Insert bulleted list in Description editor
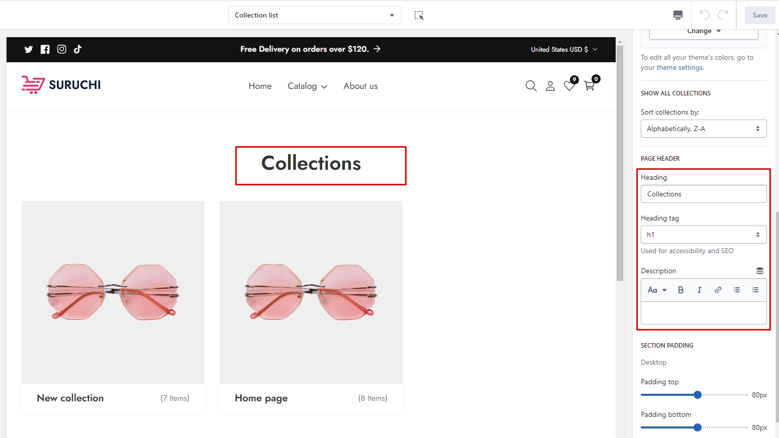 coord(737,290)
